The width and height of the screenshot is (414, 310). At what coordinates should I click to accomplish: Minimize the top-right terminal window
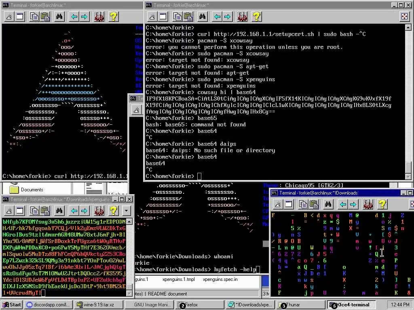coord(394,5)
